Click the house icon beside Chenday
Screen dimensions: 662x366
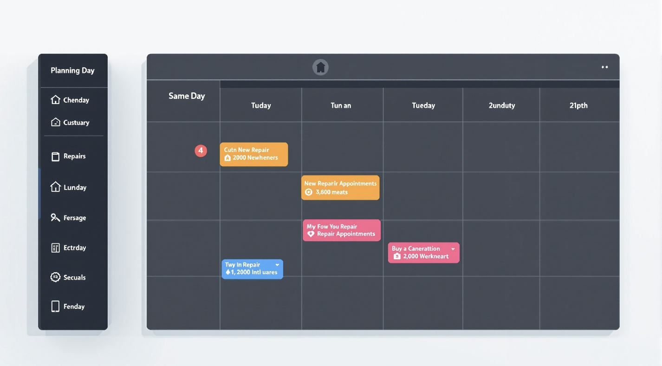(56, 100)
